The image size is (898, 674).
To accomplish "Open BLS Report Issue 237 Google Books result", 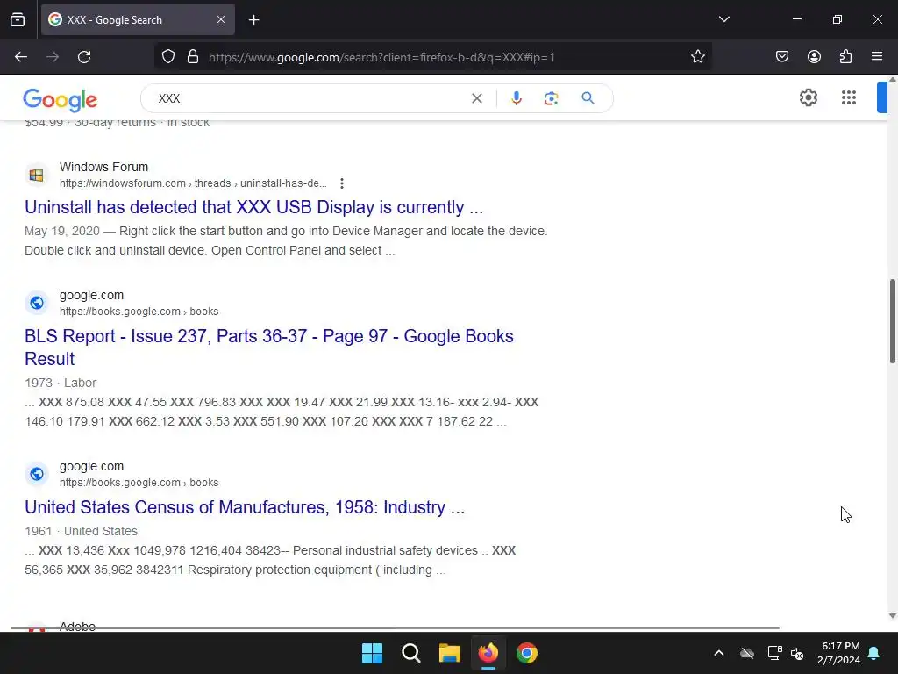I will pos(269,348).
